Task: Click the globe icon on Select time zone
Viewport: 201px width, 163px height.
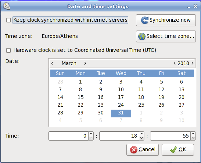Action: (141, 36)
